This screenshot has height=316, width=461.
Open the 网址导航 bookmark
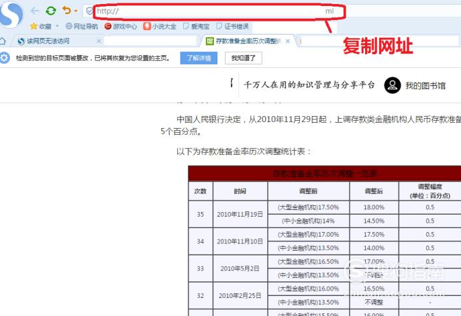tap(81, 27)
